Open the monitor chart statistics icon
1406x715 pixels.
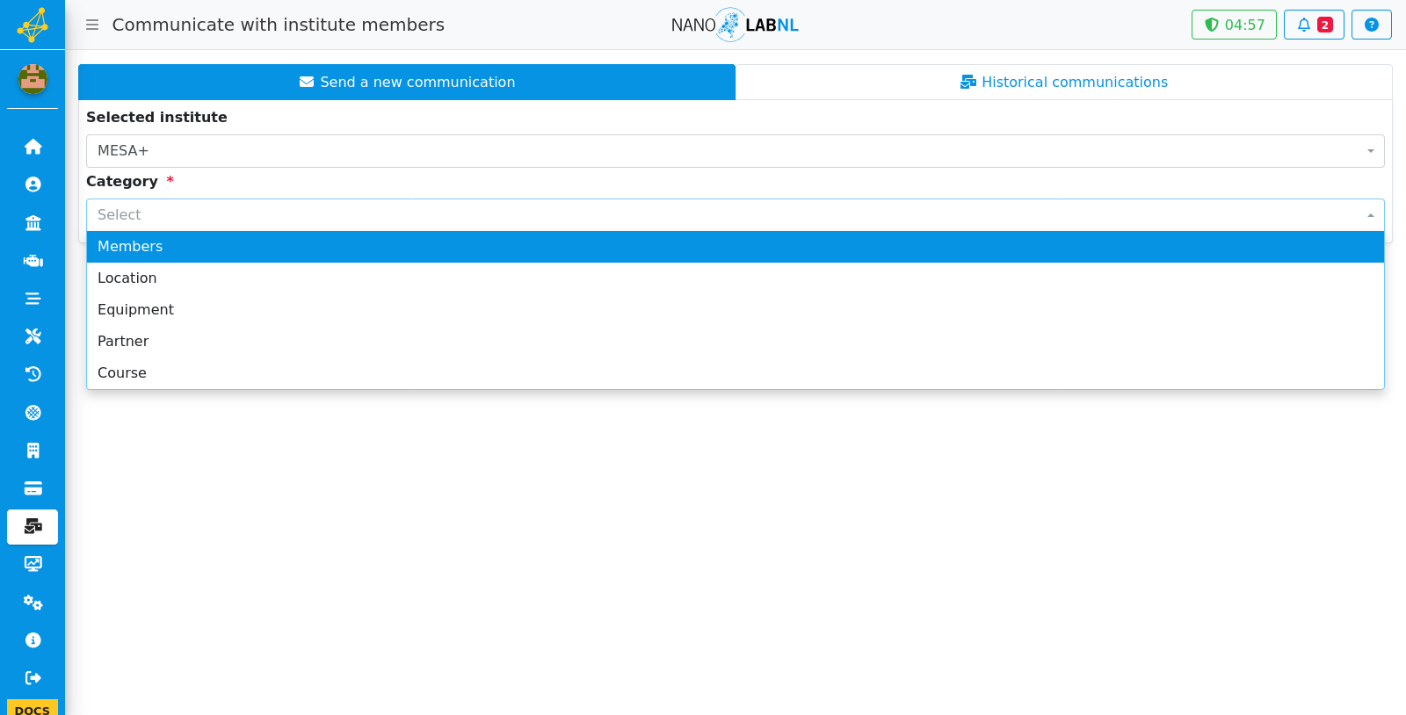tap(33, 564)
